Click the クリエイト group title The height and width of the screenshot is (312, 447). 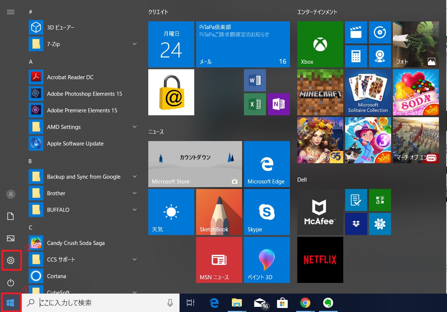(x=158, y=12)
